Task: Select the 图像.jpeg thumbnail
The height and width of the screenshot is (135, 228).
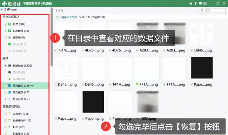Action: [x=148, y=102]
